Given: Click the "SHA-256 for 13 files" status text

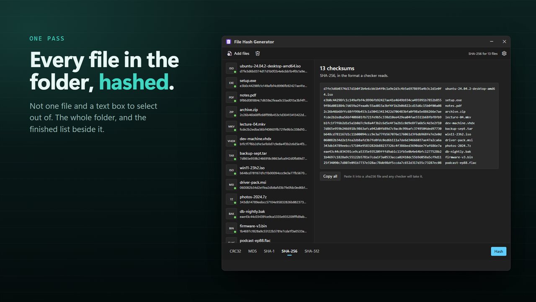Looking at the screenshot, I should pyautogui.click(x=483, y=54).
